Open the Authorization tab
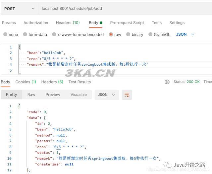Image resolution: width=212 pixels, height=174 pixels. 36,23
